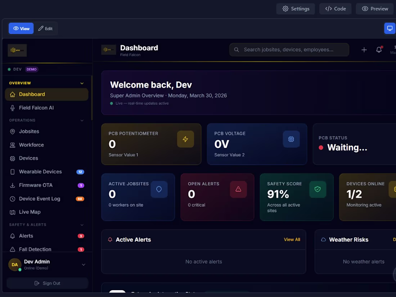Click the PCB Voltage chip icon

(x=291, y=139)
